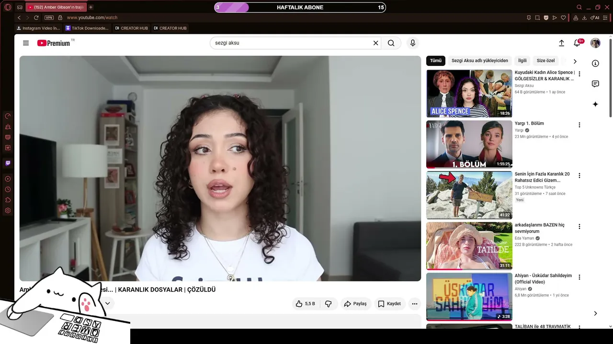Open the Player panel in sidebar
The width and height of the screenshot is (613, 344).
(x=8, y=179)
